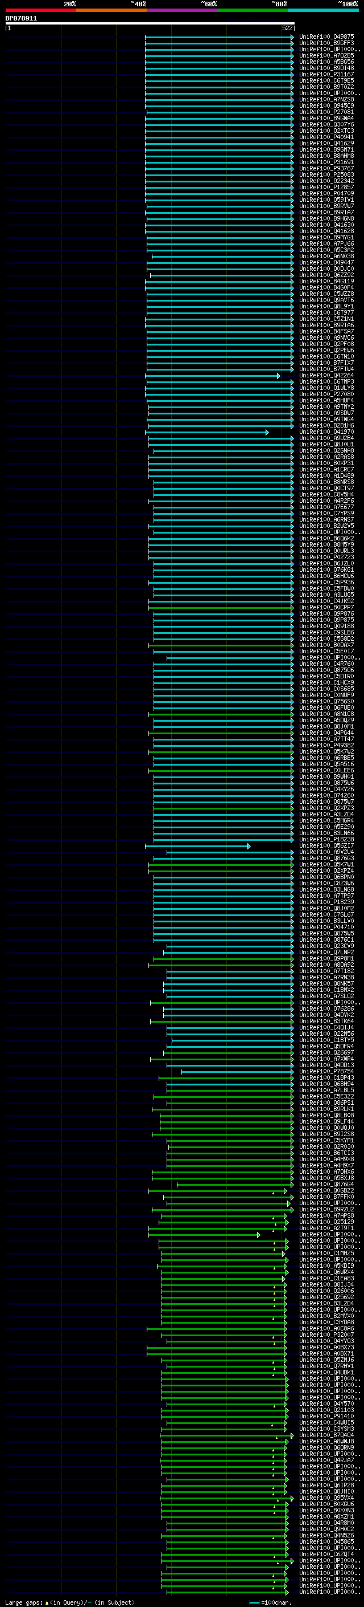
Task: Click the Large gaps legend text
Action: [70, 1602]
